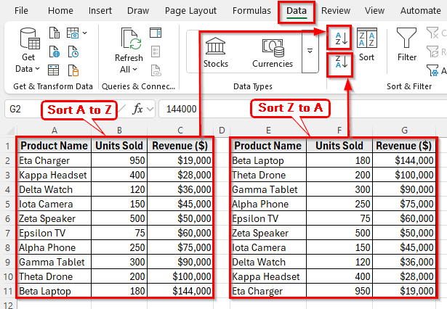Open the Page Layout tab
The width and height of the screenshot is (447, 309).
pyautogui.click(x=192, y=11)
